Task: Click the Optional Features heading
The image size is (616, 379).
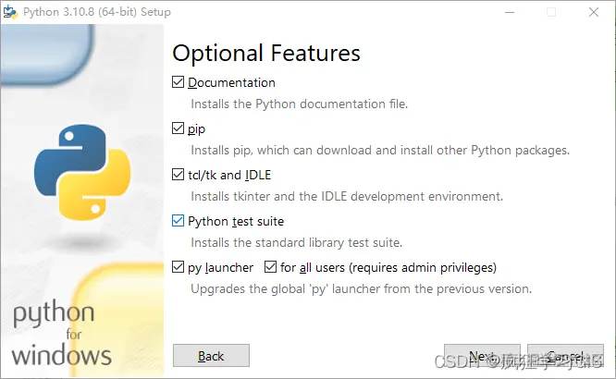Action: pos(266,53)
